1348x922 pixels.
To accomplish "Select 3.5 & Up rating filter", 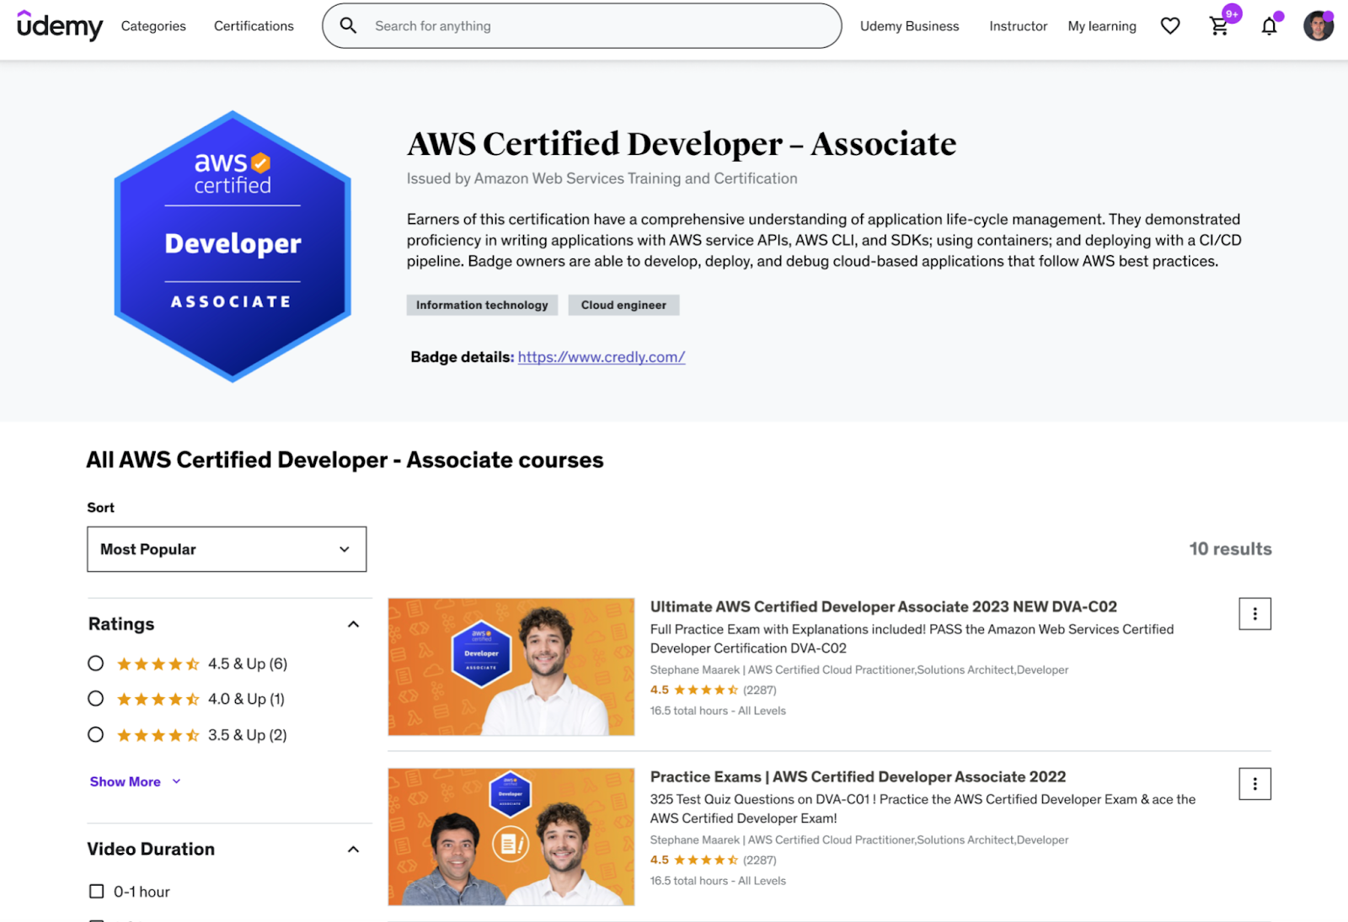I will (96, 735).
